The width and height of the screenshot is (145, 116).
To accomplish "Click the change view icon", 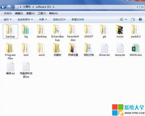I will [122, 19].
